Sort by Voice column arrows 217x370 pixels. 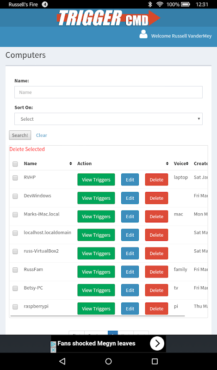(x=187, y=164)
